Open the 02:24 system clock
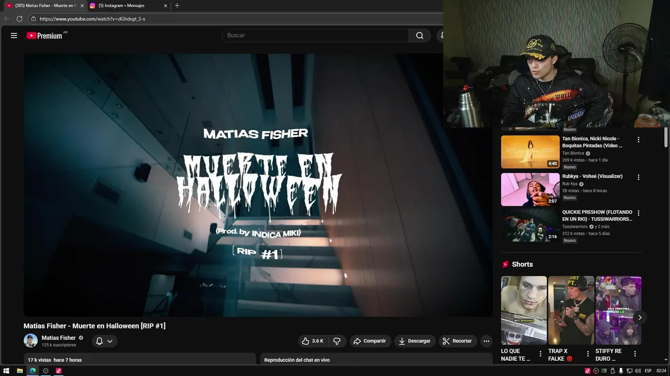 [661, 371]
